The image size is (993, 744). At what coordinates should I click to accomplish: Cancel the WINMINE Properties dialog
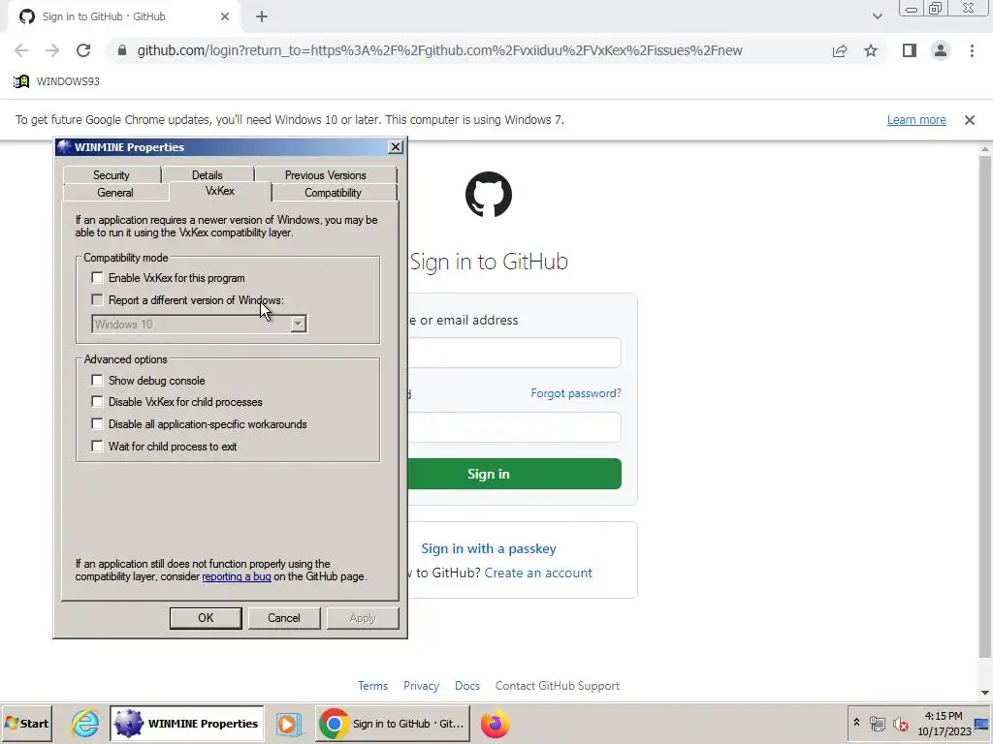(284, 618)
